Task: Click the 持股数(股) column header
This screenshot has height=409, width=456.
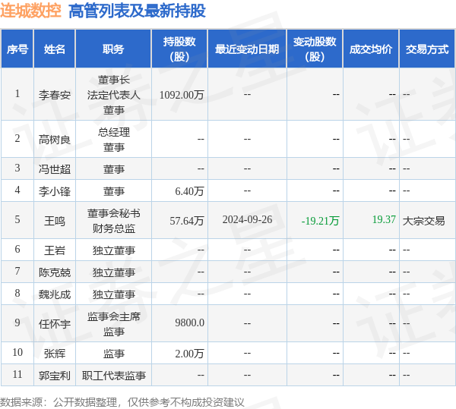Action: pos(179,49)
